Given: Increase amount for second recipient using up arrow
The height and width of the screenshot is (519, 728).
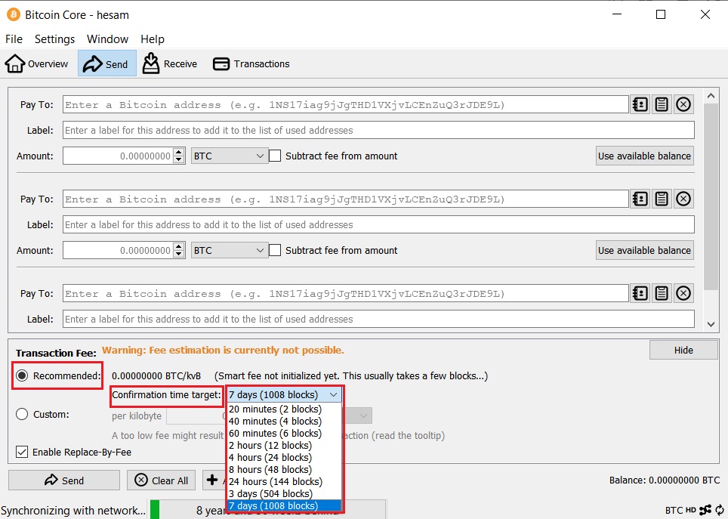Looking at the screenshot, I should click(179, 246).
